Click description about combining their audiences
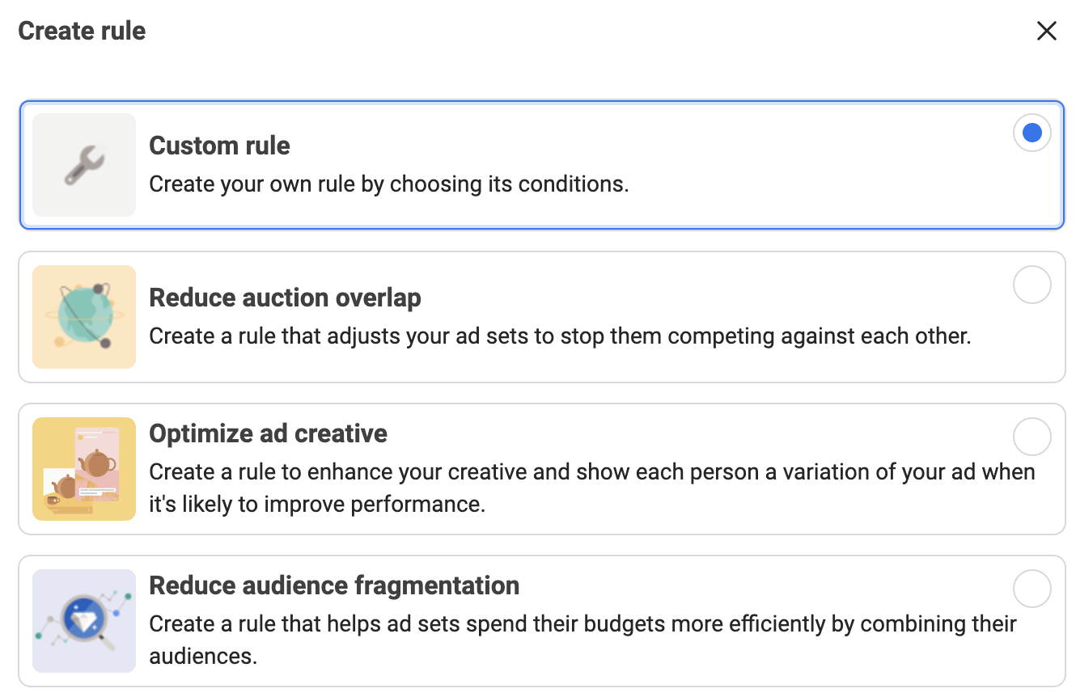 pos(583,640)
